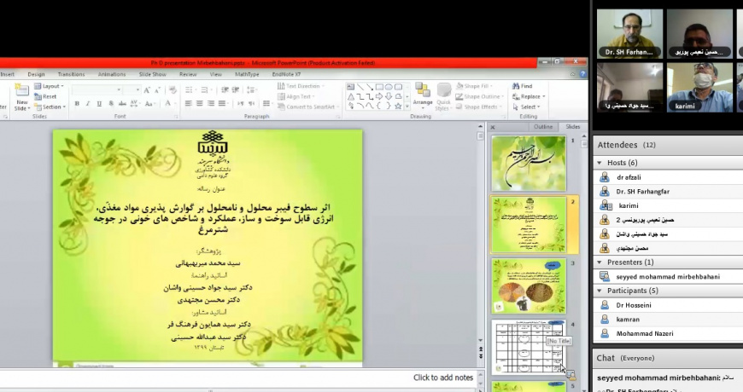Select slide 3 thumbnail
743x392 pixels.
tap(529, 285)
